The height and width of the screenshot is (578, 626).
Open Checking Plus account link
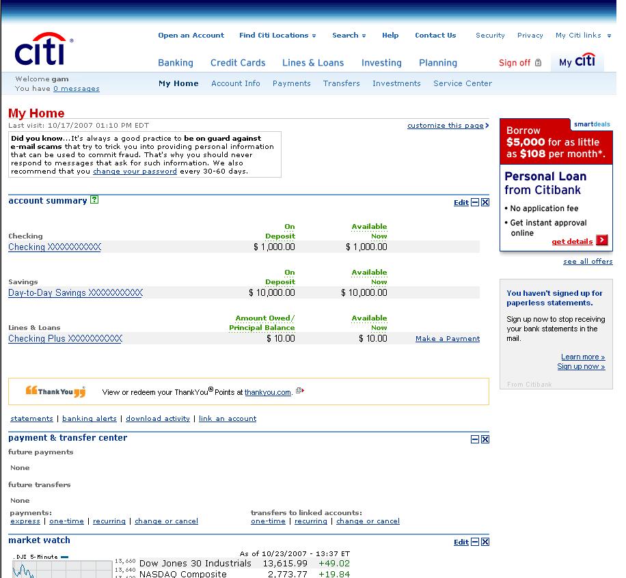65,338
